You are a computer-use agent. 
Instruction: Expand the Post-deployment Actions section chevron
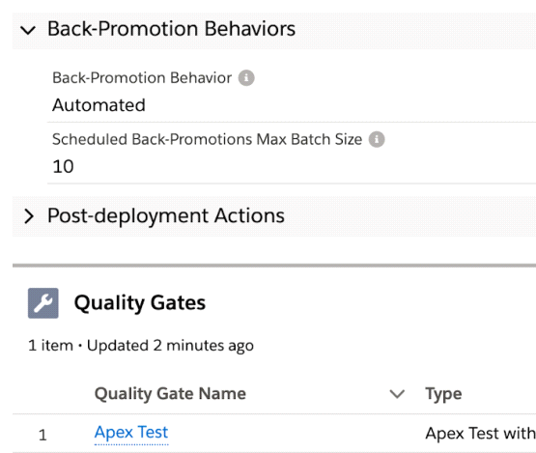click(x=29, y=216)
